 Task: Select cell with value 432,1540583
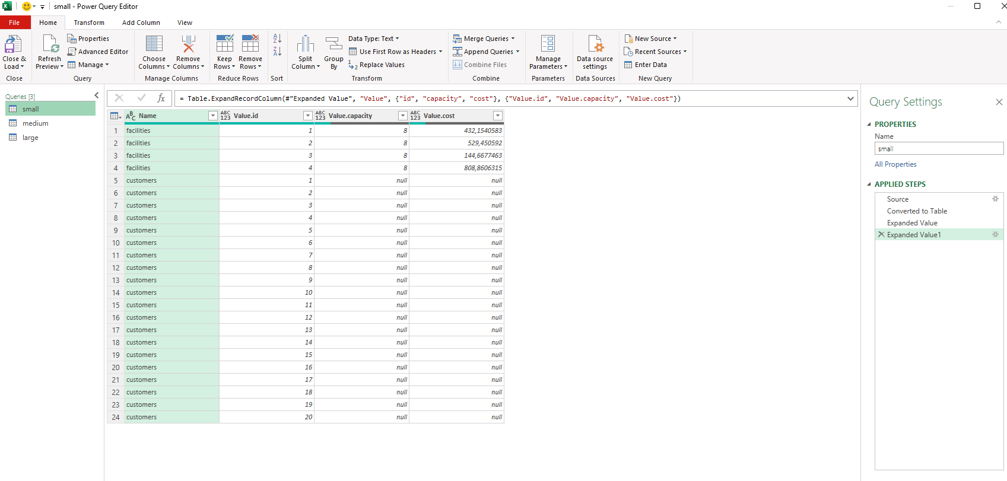point(456,130)
